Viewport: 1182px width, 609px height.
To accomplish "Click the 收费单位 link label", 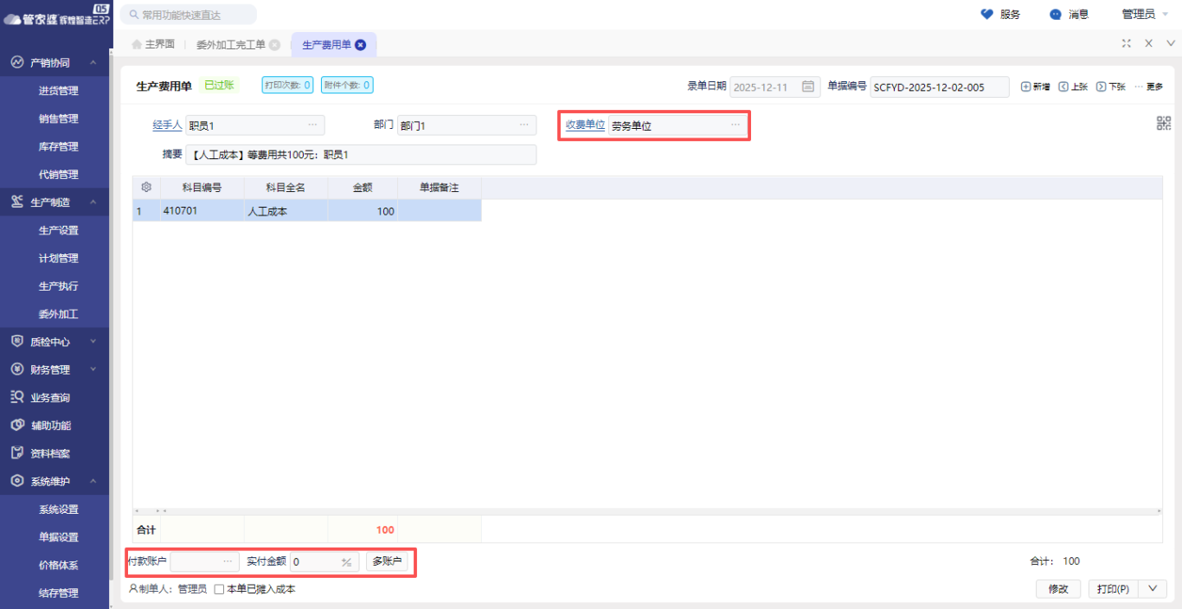I will [585, 125].
